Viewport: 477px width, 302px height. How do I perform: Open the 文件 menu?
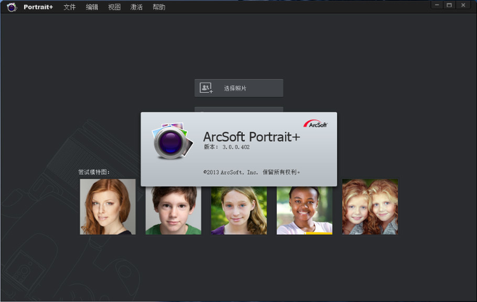69,7
